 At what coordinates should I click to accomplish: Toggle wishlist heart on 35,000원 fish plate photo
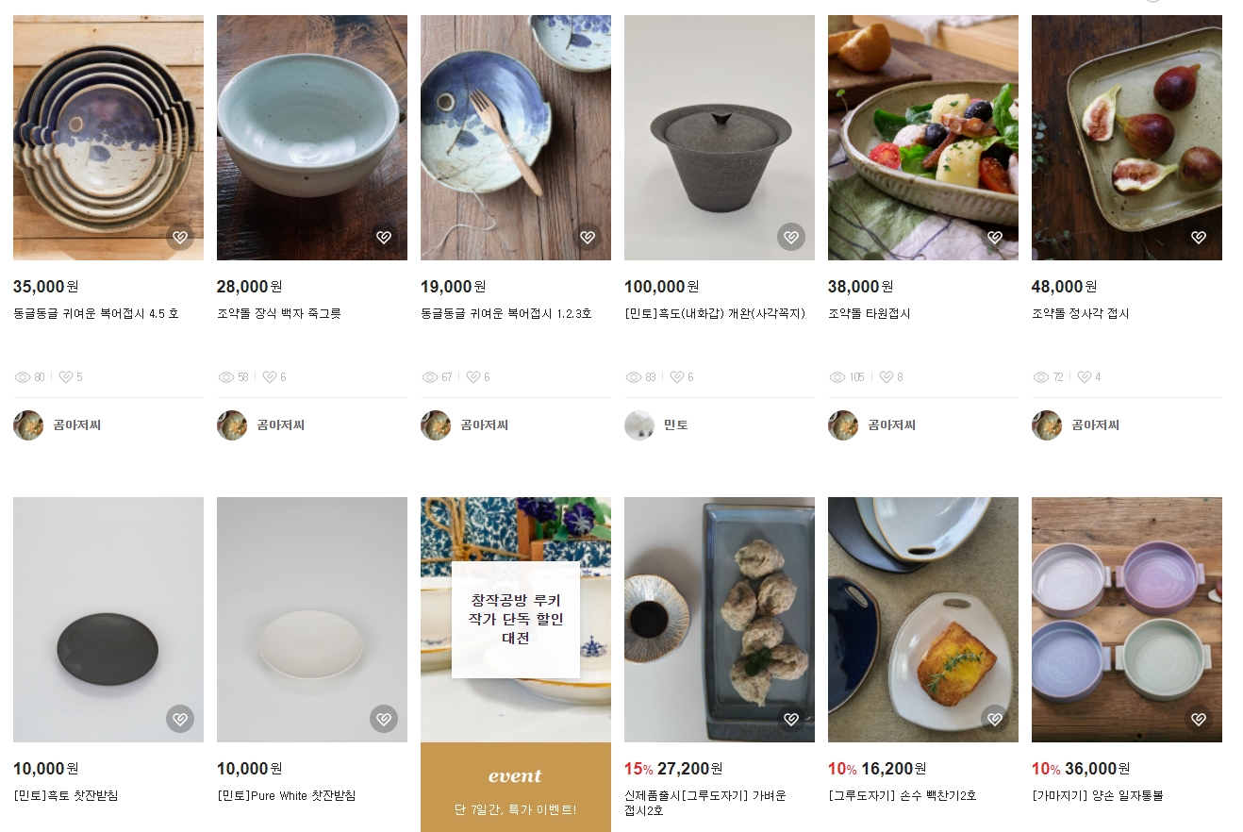(x=180, y=237)
